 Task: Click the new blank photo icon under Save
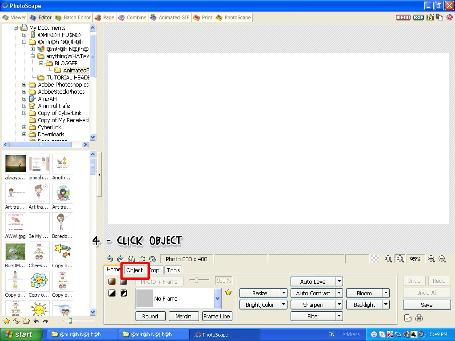[x=408, y=318]
